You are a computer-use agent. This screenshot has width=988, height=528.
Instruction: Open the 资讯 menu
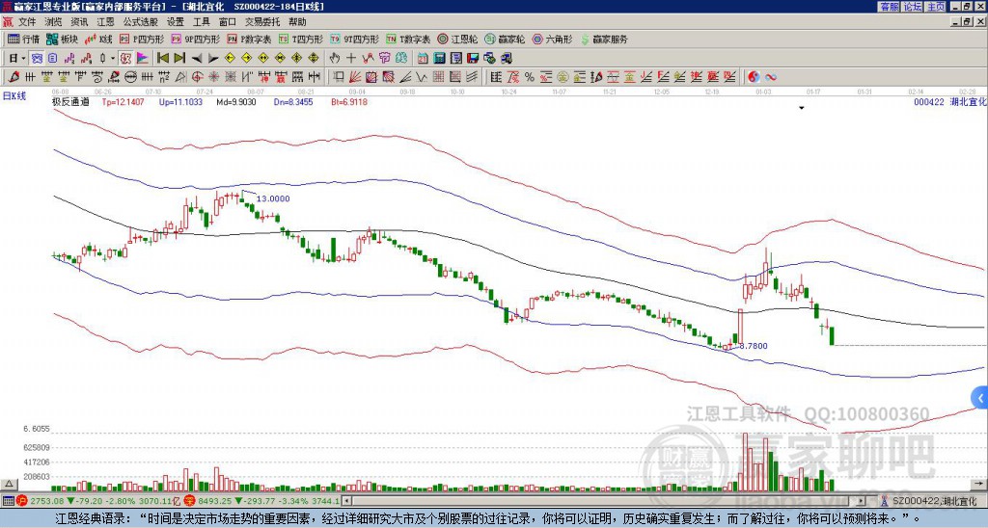click(x=79, y=22)
